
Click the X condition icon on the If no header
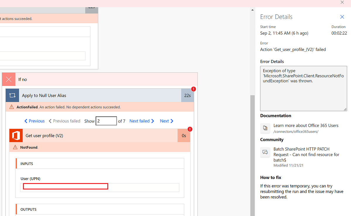point(8,79)
